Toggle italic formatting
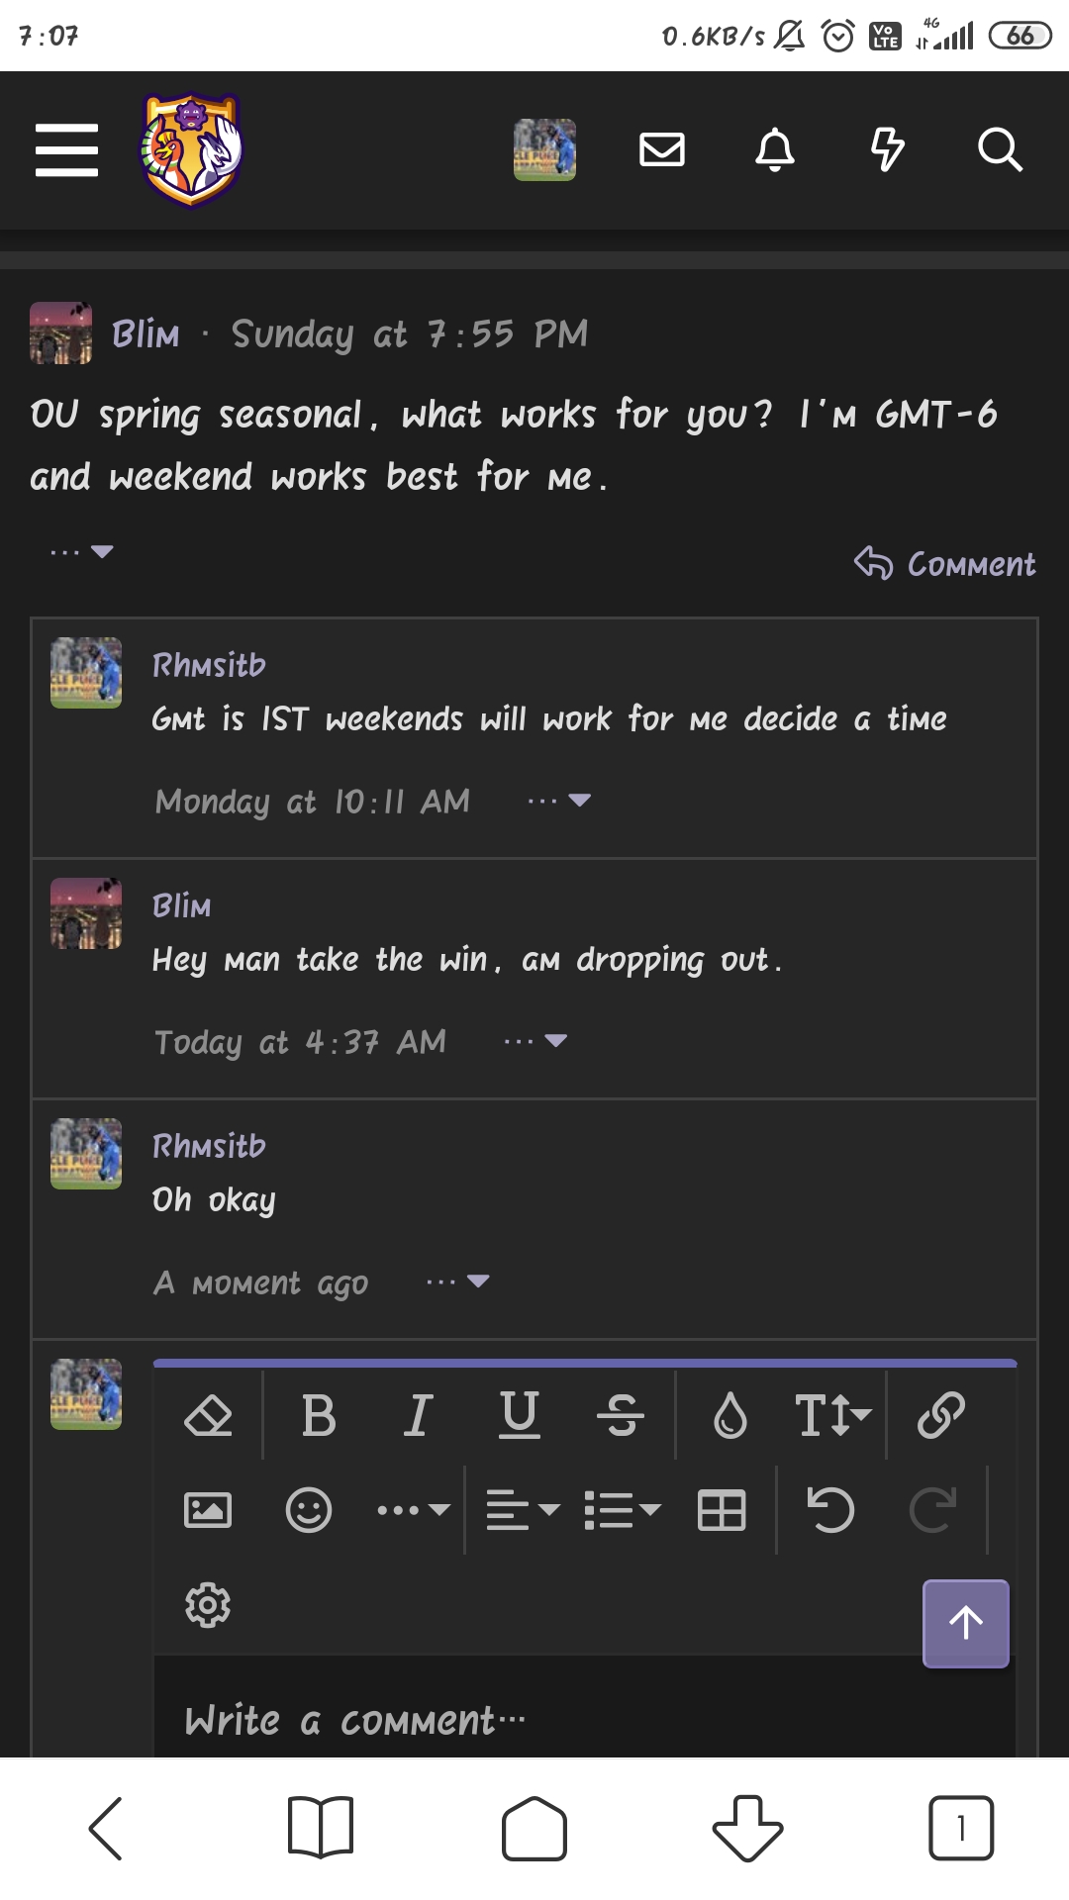The image size is (1069, 1900). click(418, 1415)
